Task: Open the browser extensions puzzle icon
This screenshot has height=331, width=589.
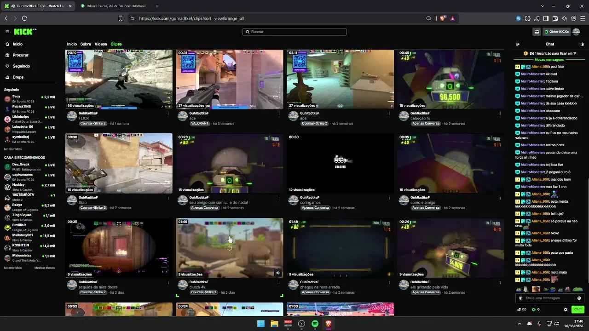Action: (528, 18)
